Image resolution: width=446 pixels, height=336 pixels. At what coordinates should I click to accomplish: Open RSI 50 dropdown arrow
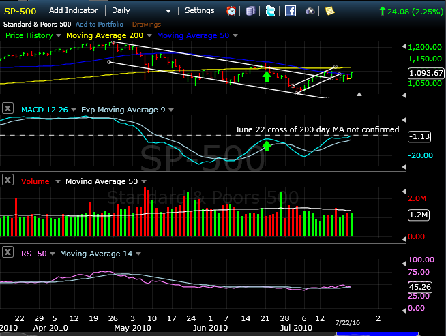click(x=53, y=254)
